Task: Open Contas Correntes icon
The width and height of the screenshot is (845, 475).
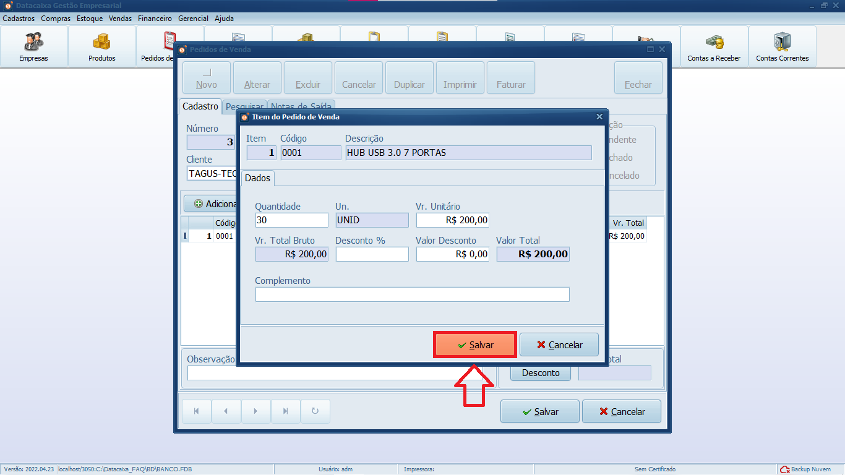Action: 782,46
